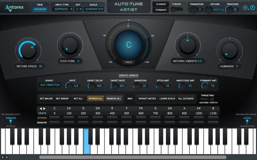Expand the Scale Chromatic dropdown
Viewport: 257px width, 160px height.
(x=94, y=9)
